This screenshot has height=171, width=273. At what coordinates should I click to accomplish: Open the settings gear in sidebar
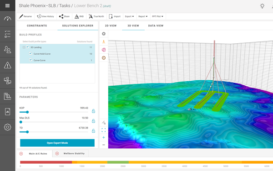click(x=7, y=127)
